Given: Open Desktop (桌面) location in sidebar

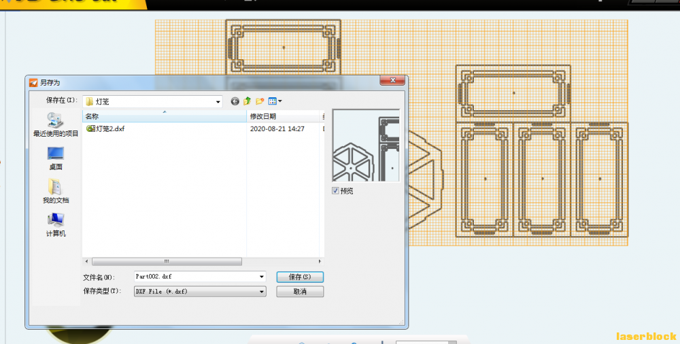Looking at the screenshot, I should (x=56, y=158).
